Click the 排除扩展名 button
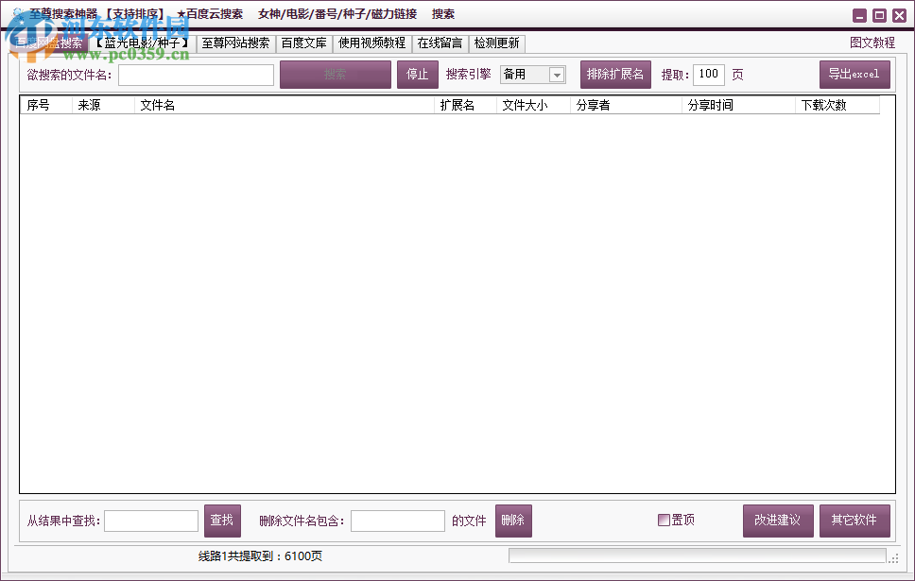This screenshot has height=581, width=915. coord(615,75)
